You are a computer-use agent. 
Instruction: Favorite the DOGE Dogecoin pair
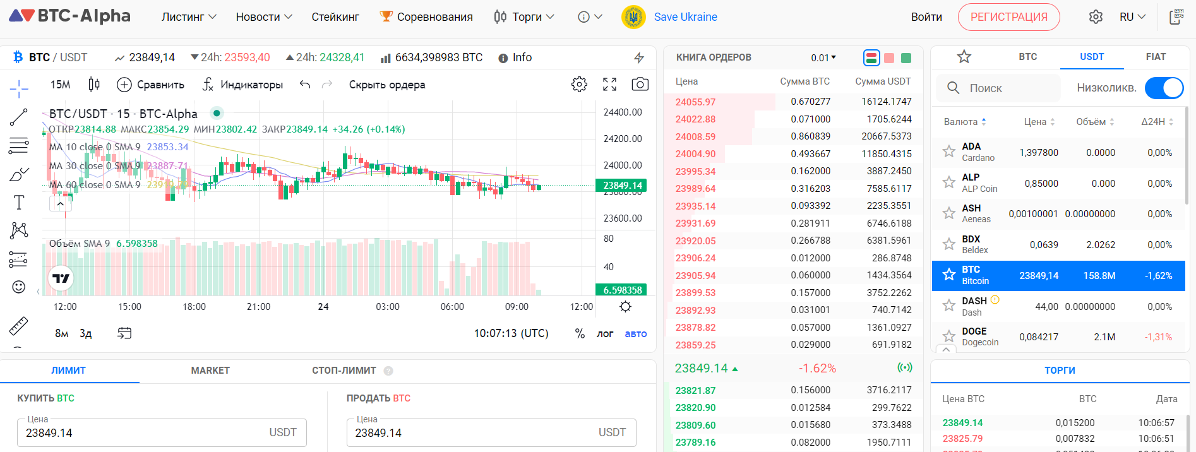pos(948,336)
